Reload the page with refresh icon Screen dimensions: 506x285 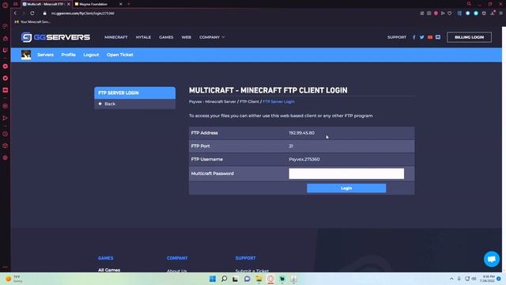point(32,13)
